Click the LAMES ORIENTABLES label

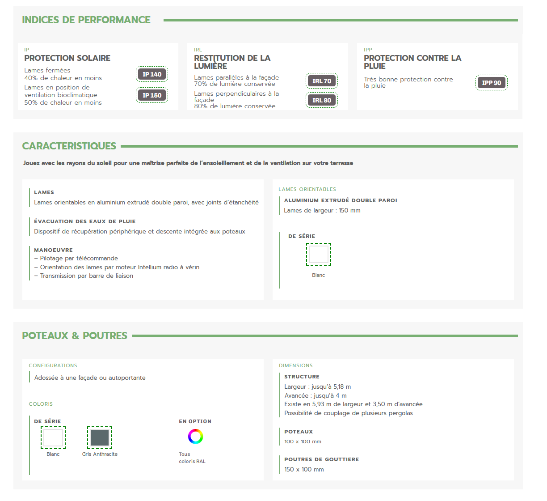pyautogui.click(x=307, y=189)
